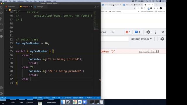Click the '// switch case' comment line
This screenshot has width=187, height=105.
click(27, 39)
